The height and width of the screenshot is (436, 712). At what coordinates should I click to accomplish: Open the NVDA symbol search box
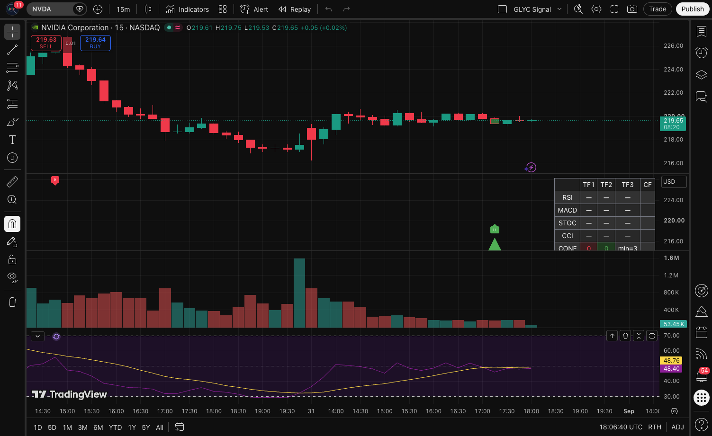tap(56, 9)
